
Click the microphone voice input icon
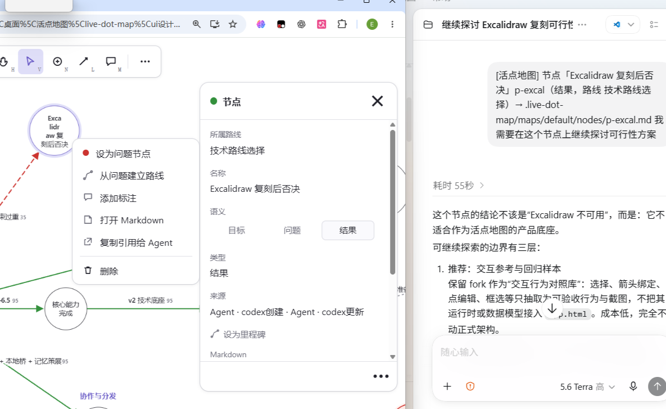pos(633,386)
